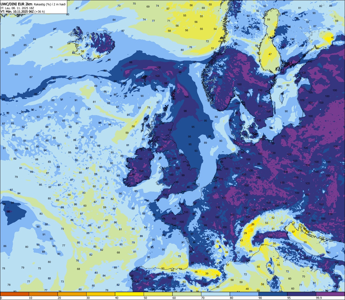Click the 'IT: Lau. 08. 11. 2025 18Z' line
This screenshot has width=345, height=300.
point(17,8)
